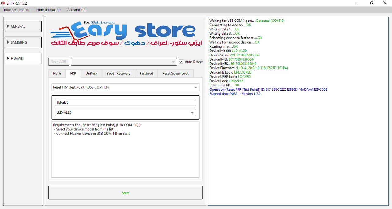Minimize the EFT PRO window
This screenshot has width=392, height=209.
pos(358,3)
